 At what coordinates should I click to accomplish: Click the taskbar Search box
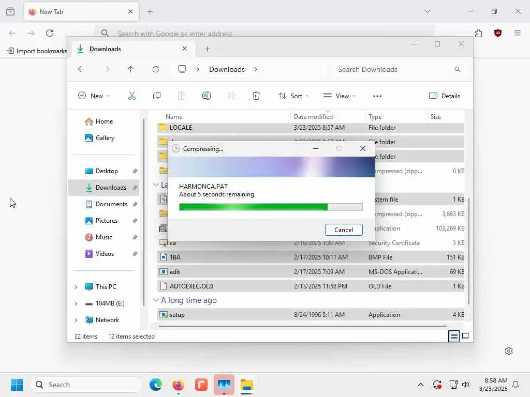click(x=86, y=385)
